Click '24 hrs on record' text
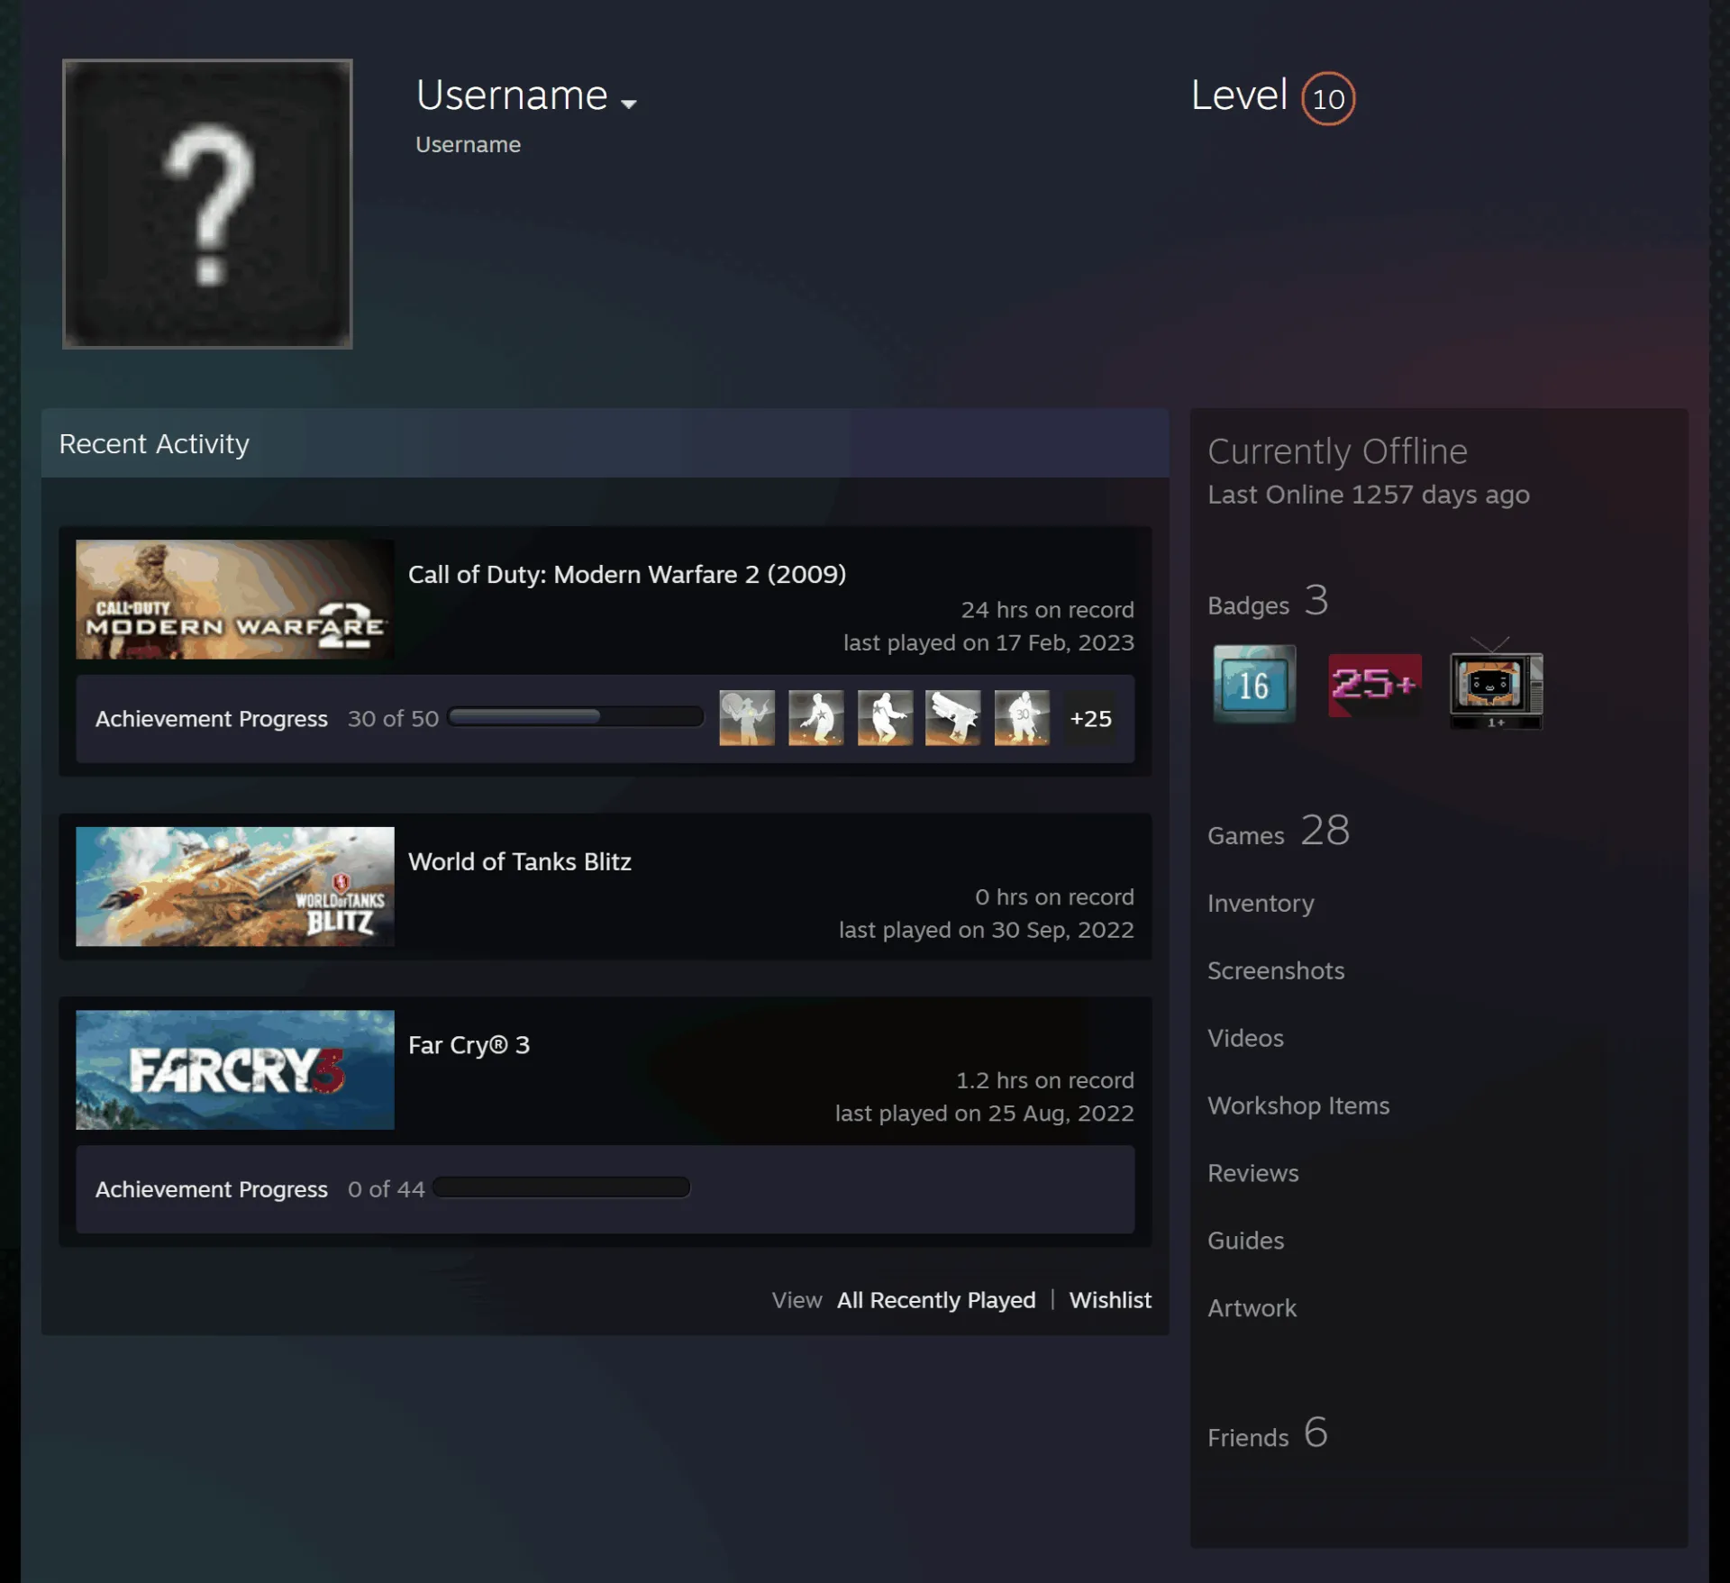 coord(1047,610)
